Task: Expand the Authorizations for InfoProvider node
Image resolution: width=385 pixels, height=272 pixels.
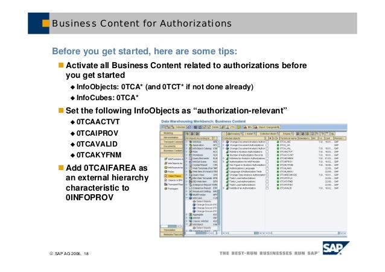Action: [x=224, y=162]
